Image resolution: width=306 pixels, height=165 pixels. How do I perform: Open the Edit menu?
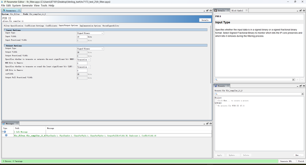8,5
